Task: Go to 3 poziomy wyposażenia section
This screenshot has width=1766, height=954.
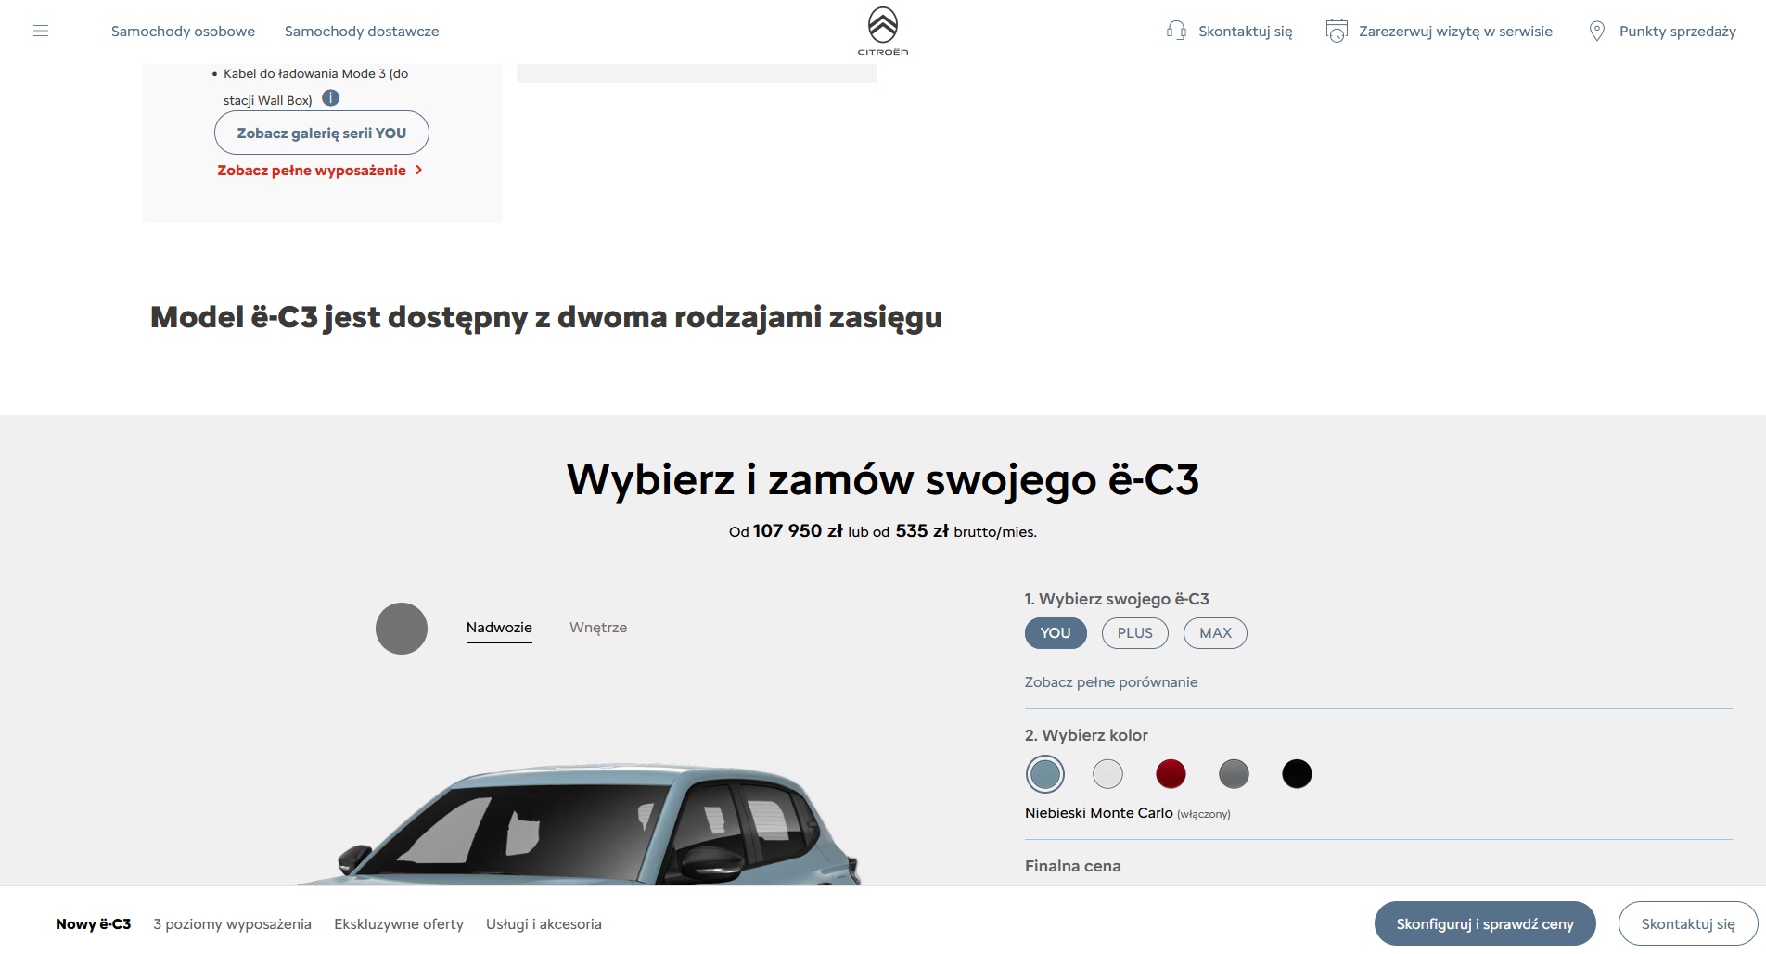Action: point(232,924)
